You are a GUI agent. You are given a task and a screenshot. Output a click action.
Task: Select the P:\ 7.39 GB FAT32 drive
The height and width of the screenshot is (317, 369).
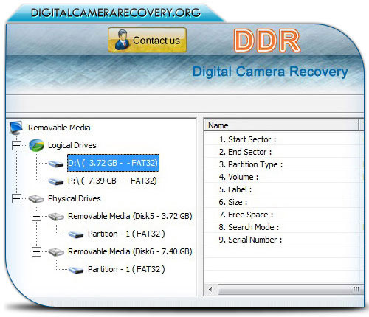pyautogui.click(x=112, y=181)
